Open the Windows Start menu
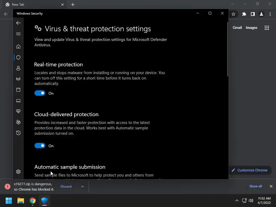276x207 pixels. pos(9,201)
